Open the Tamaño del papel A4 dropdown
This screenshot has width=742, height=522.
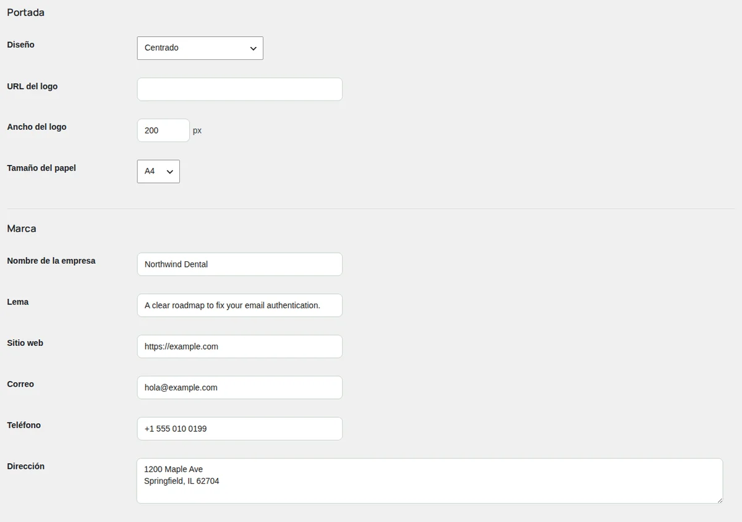158,172
